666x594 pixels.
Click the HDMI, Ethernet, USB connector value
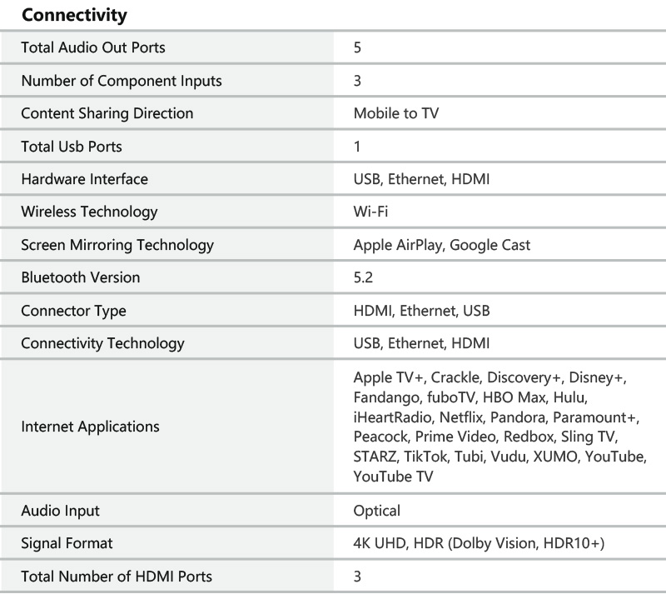(421, 311)
